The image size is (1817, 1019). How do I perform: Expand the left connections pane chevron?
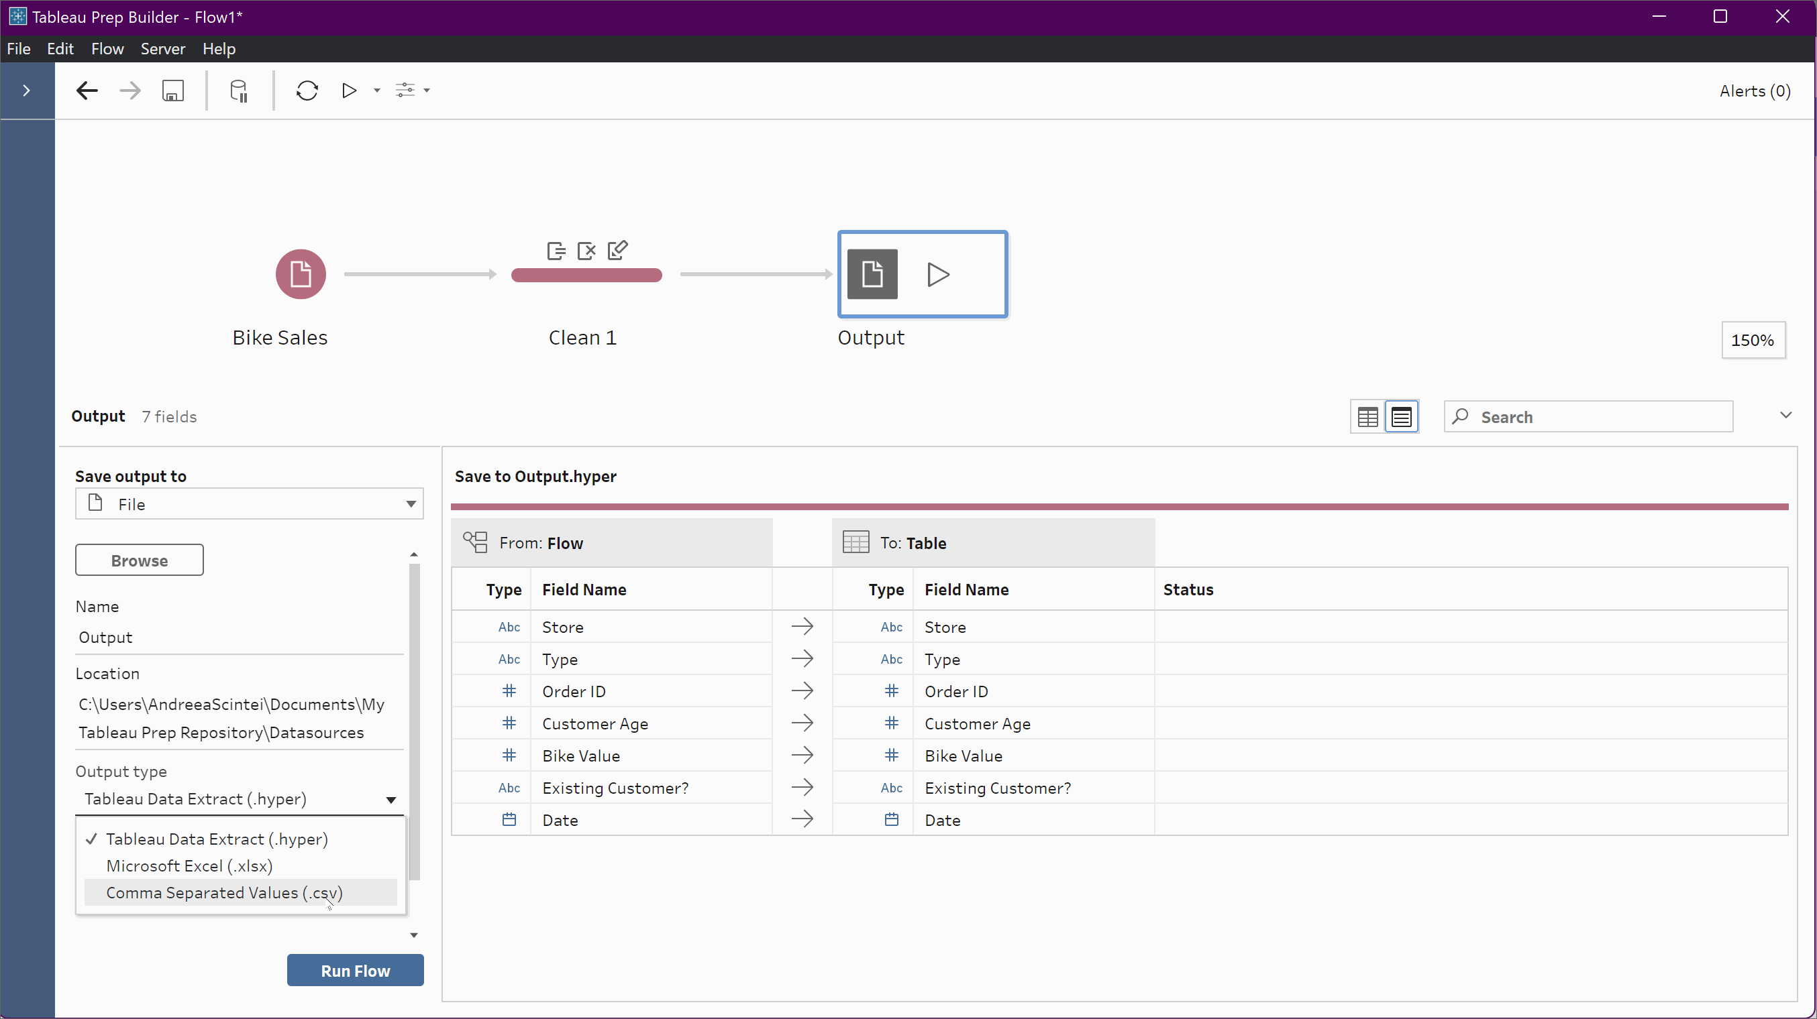27,91
